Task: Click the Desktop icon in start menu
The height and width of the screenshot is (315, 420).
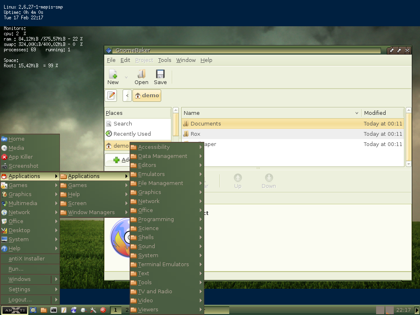Action: click(4, 231)
